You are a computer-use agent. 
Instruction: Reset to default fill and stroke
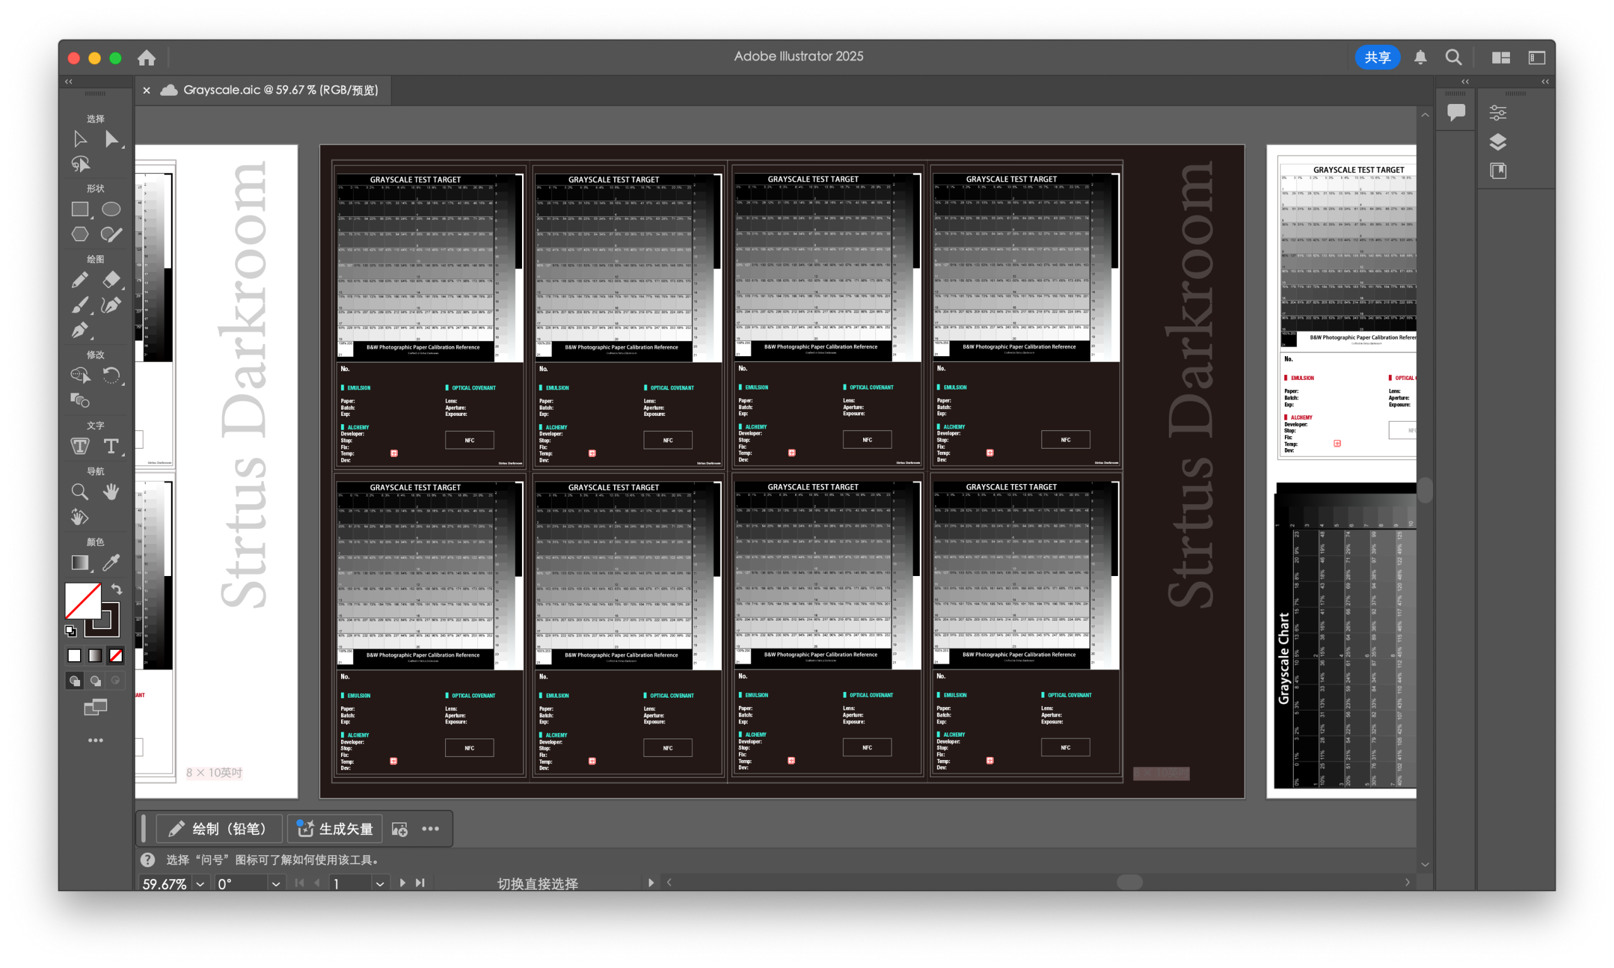tap(71, 631)
